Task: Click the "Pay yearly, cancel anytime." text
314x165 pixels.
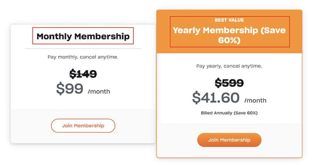Action: pyautogui.click(x=229, y=66)
